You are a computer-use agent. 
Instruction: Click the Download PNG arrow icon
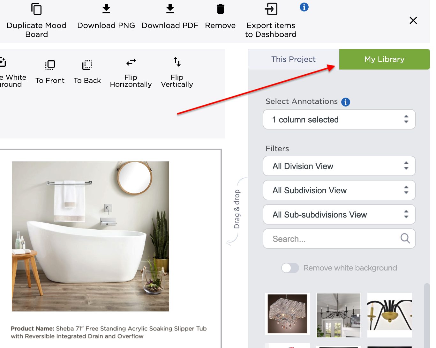click(x=106, y=9)
